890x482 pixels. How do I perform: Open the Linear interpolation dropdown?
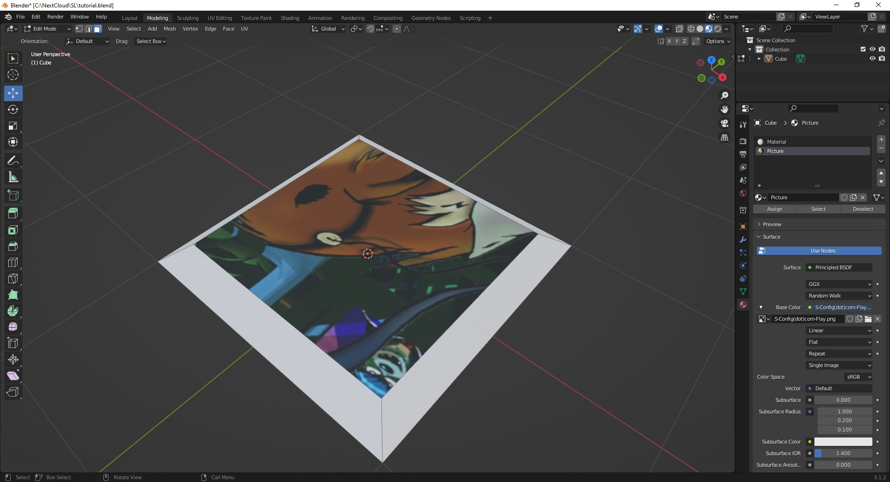pyautogui.click(x=839, y=330)
